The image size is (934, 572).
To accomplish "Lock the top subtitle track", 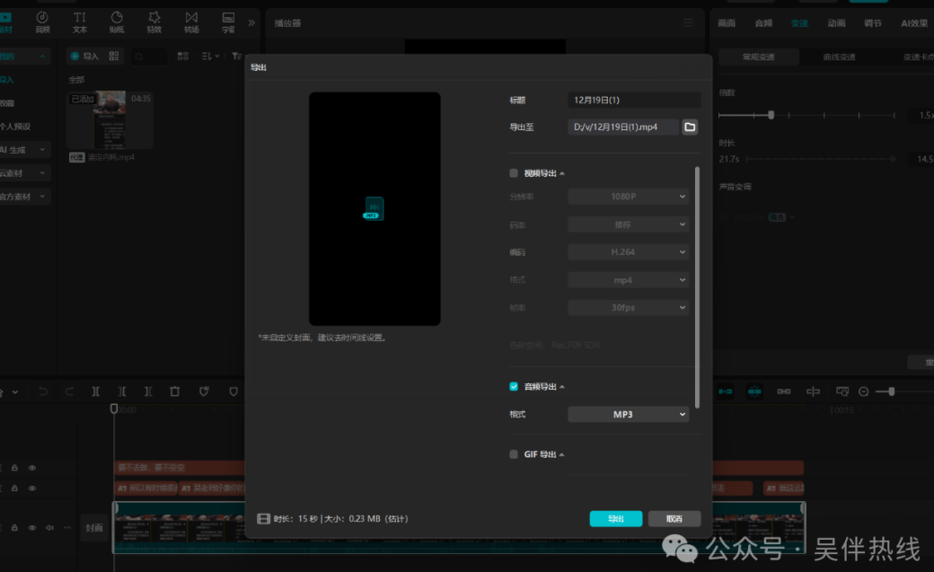I will click(15, 468).
